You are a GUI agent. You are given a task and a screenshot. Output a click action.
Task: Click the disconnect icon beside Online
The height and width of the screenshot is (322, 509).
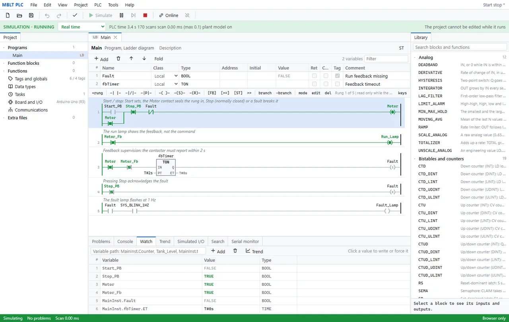pyautogui.click(x=187, y=15)
